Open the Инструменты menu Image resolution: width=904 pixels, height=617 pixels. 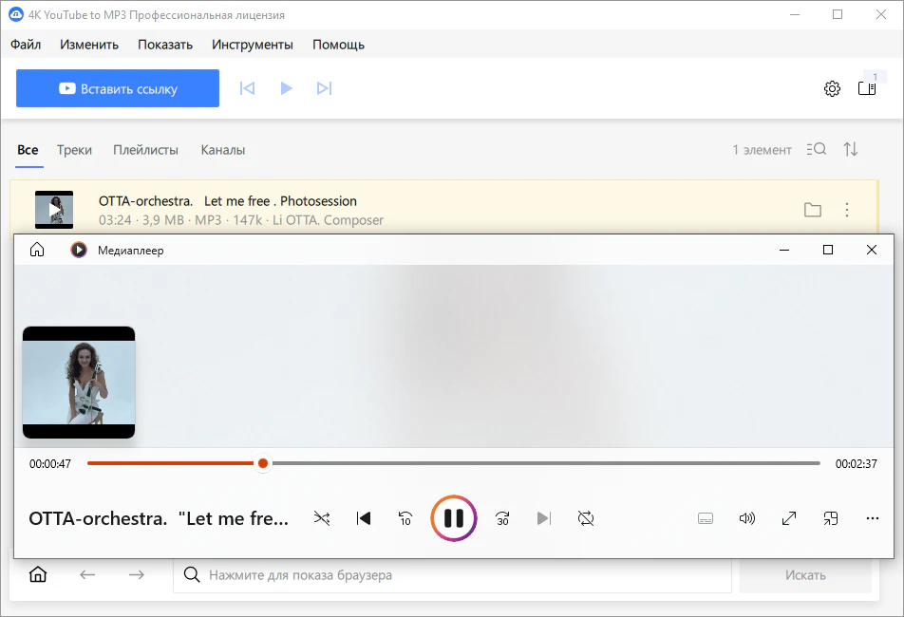(x=253, y=45)
